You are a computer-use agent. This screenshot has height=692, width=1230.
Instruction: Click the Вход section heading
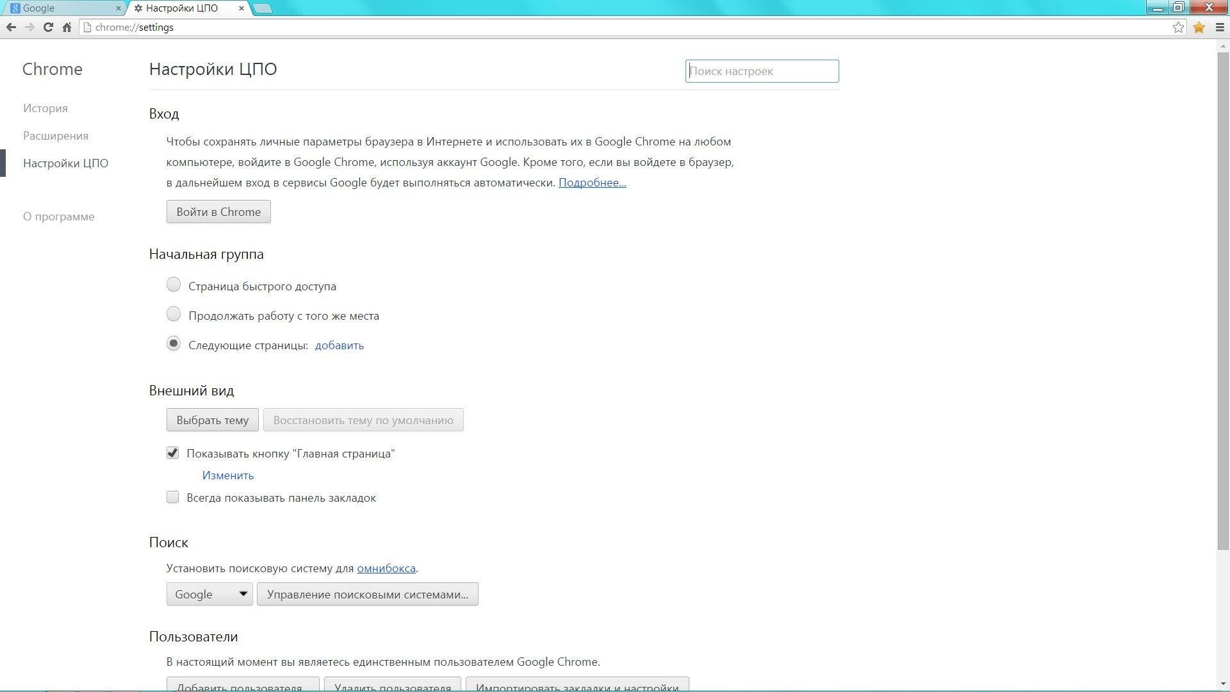(x=164, y=113)
